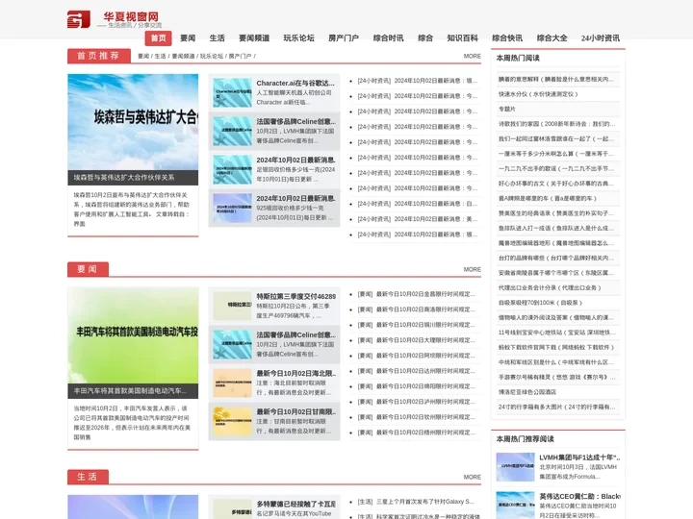Open 蚂蚁下载软件官网下载 link
Screen dimensions: 693x519
point(556,347)
